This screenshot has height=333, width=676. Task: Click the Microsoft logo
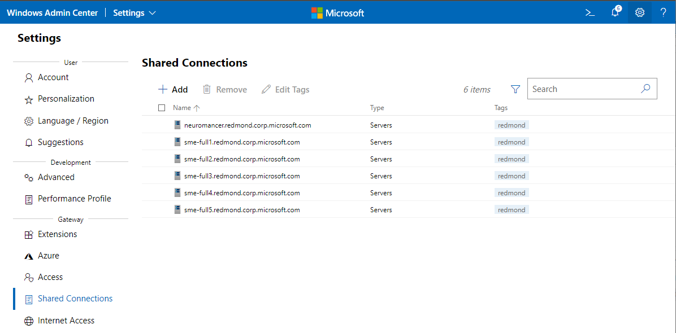(x=338, y=12)
